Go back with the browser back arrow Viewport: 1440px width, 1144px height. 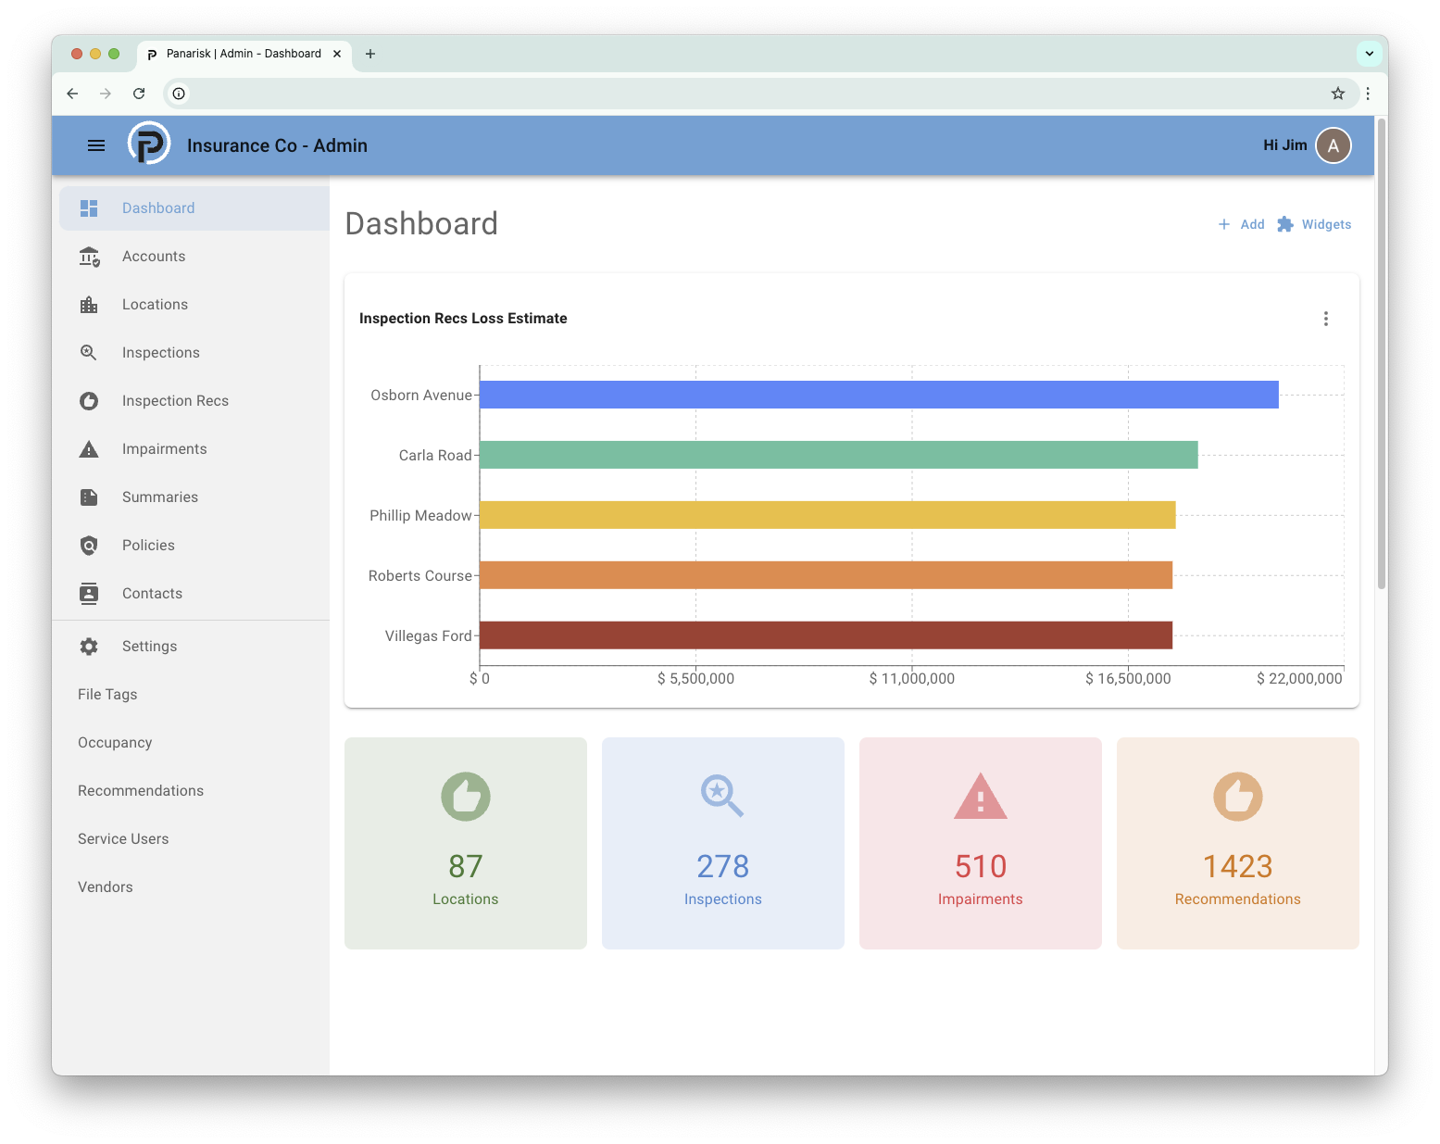click(72, 94)
